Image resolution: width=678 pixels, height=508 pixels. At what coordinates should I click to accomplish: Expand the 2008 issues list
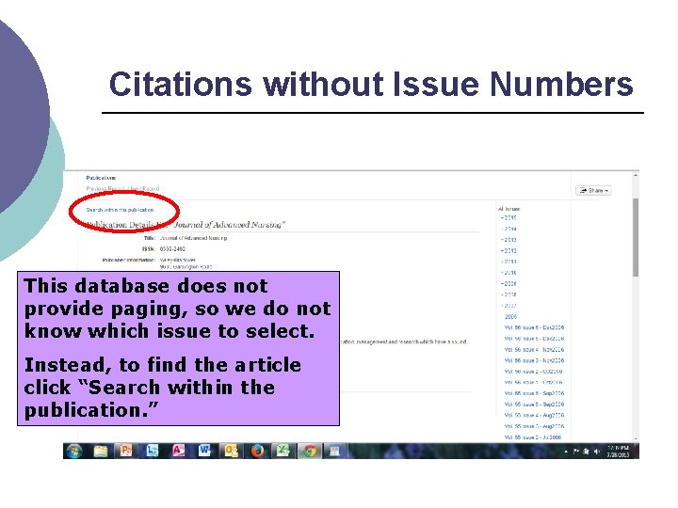tap(508, 294)
